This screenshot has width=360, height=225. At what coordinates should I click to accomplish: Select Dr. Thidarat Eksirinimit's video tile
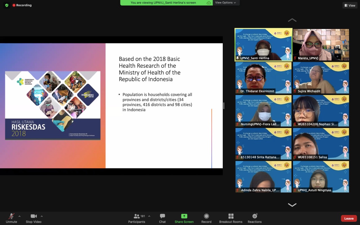263,78
